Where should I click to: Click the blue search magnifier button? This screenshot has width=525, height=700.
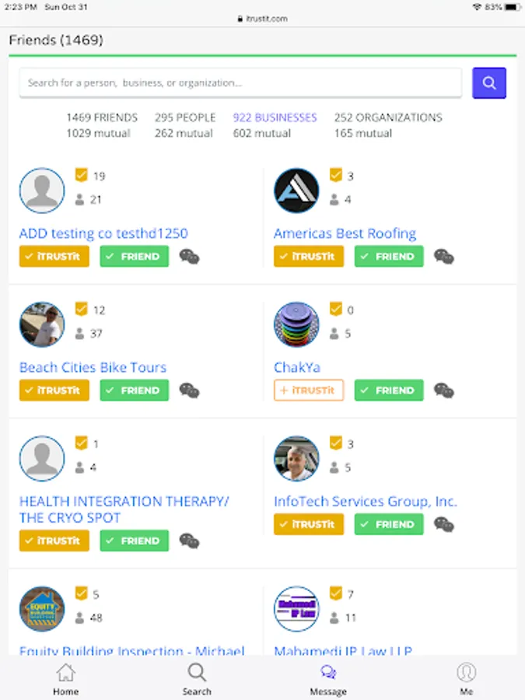(x=489, y=83)
